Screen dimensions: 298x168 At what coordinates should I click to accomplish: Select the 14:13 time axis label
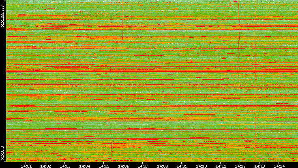(259, 166)
